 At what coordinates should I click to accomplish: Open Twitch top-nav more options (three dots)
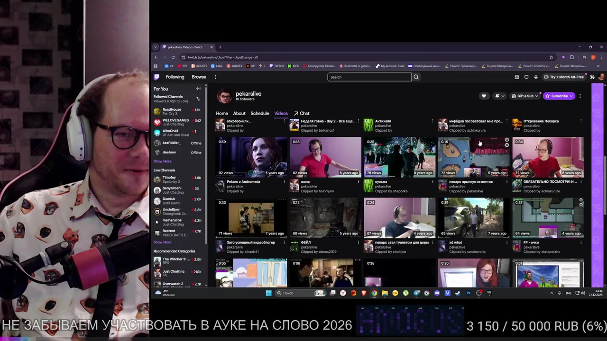(215, 77)
